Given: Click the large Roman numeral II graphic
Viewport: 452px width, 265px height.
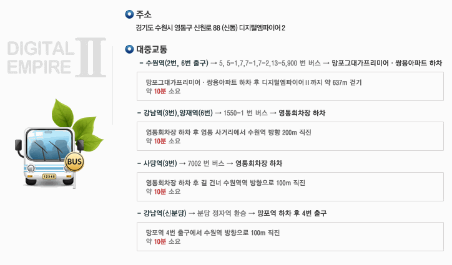Looking at the screenshot, I should tap(91, 57).
